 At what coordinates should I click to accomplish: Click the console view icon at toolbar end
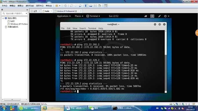106,6
